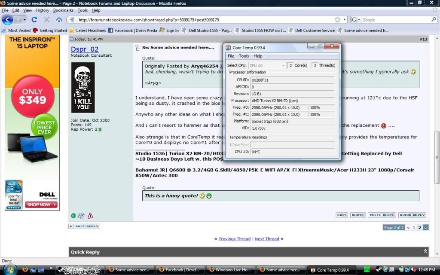
Task: Reload the forum page
Action: coord(34,20)
